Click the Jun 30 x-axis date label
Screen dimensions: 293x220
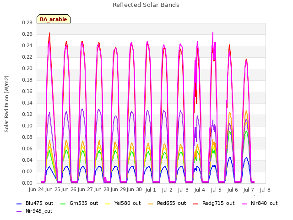[134, 190]
